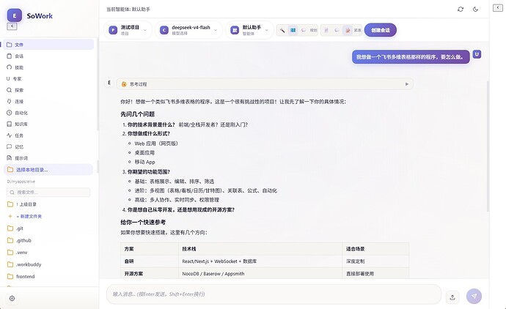This screenshot has width=506, height=309.
Task: Click 选择本地目录... button
Action: pyautogui.click(x=48, y=169)
